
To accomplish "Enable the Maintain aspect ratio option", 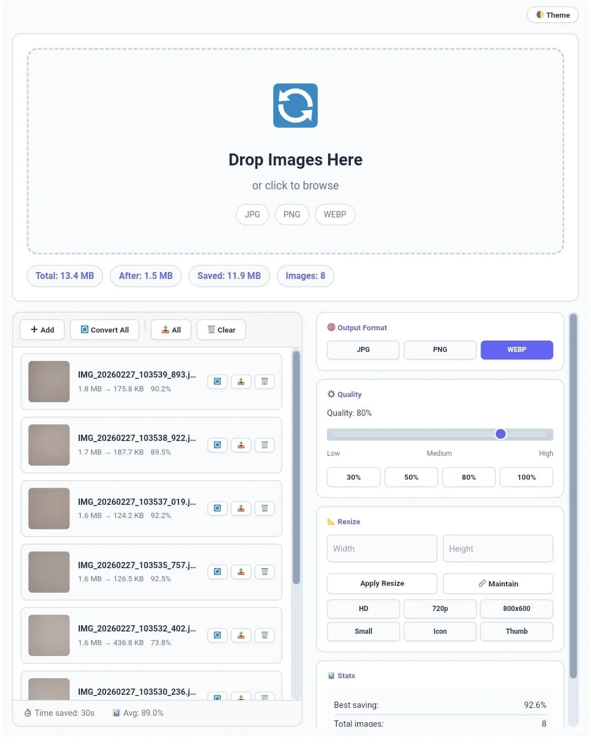I will point(497,584).
